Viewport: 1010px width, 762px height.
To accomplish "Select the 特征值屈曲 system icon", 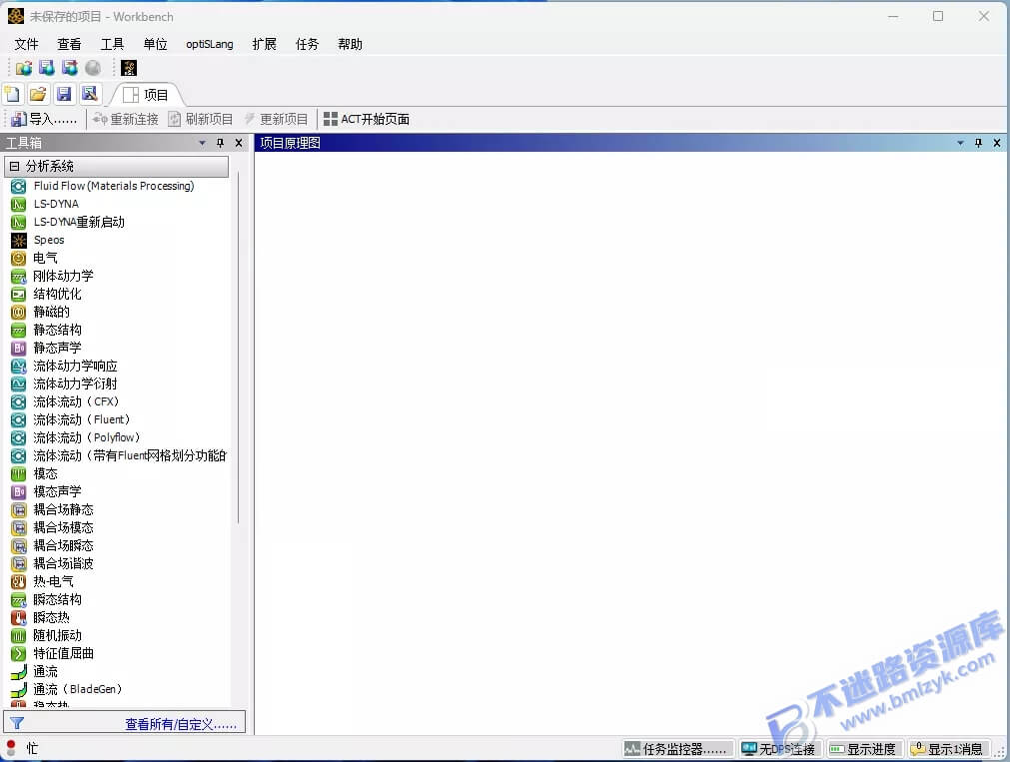I will click(x=19, y=654).
